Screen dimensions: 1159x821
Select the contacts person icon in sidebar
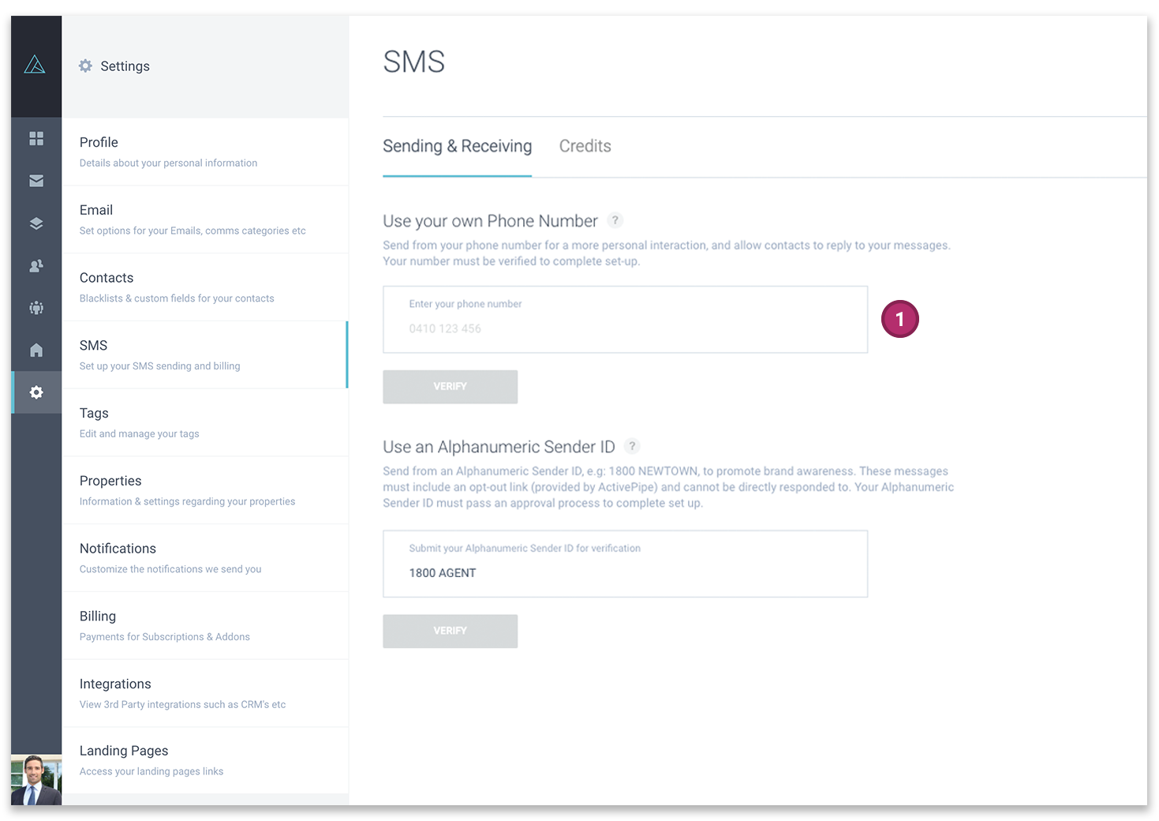pos(36,266)
